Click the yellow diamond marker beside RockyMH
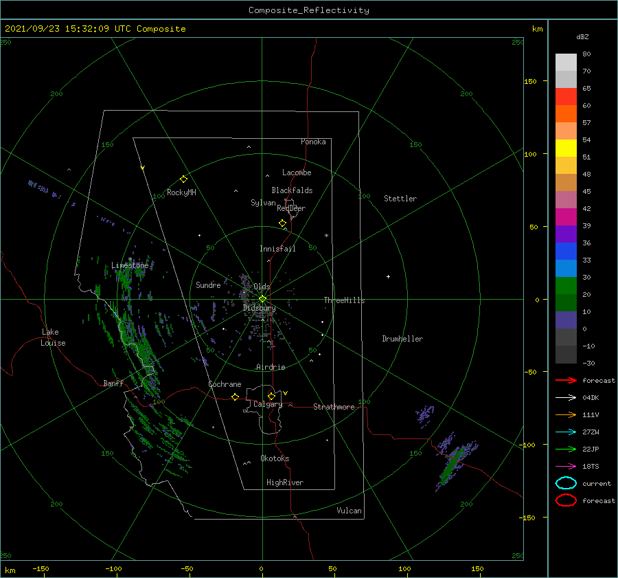 tap(183, 179)
